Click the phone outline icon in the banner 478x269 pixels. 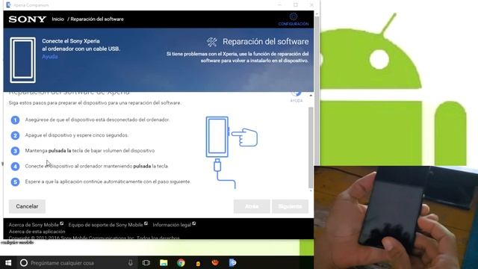22,60
